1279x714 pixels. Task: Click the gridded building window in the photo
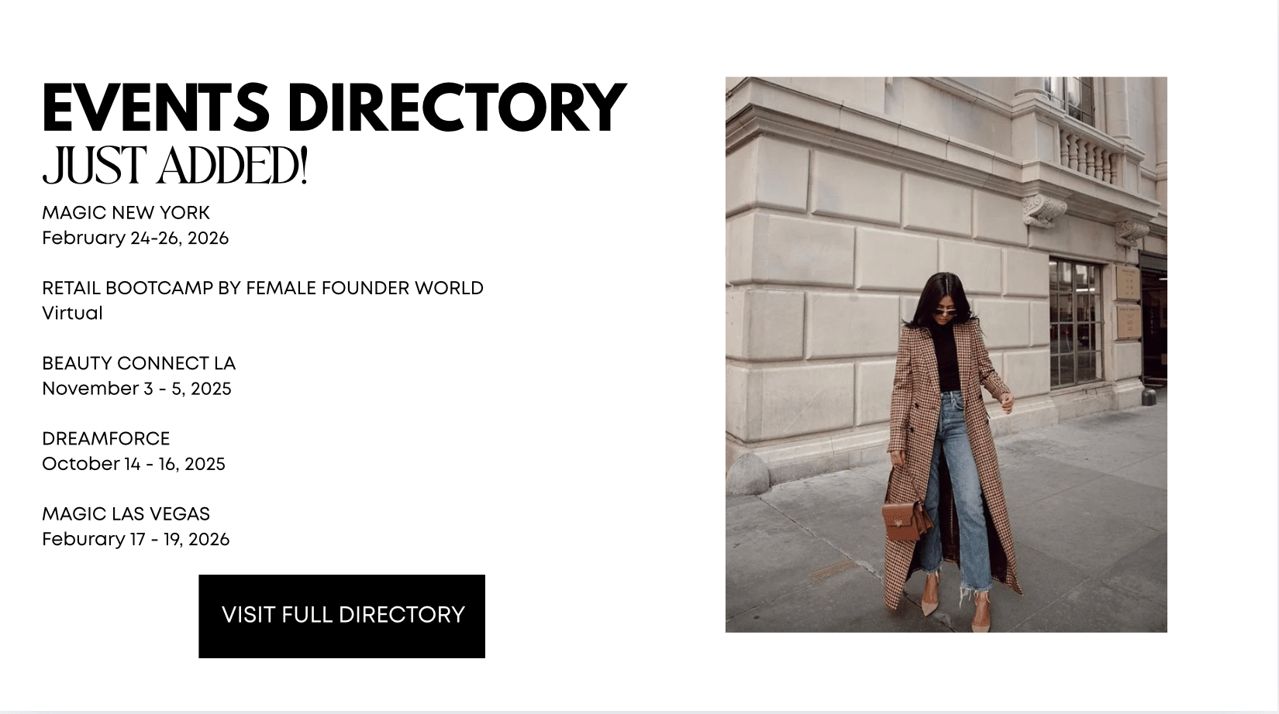(1076, 324)
